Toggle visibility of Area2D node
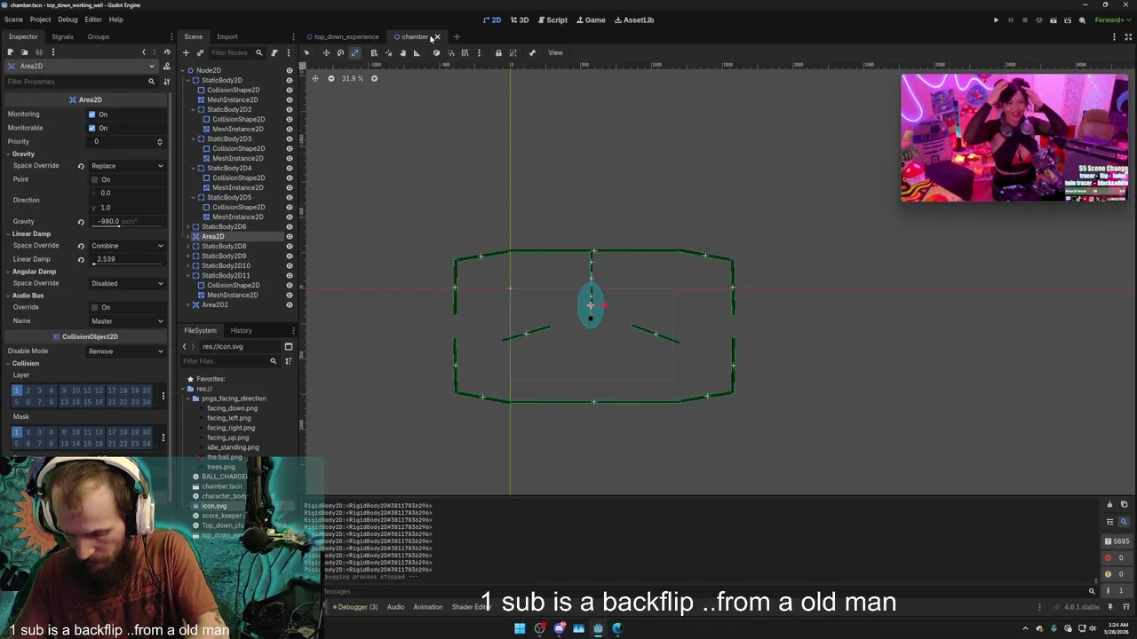Screen dimensions: 1137x639 tap(289, 236)
